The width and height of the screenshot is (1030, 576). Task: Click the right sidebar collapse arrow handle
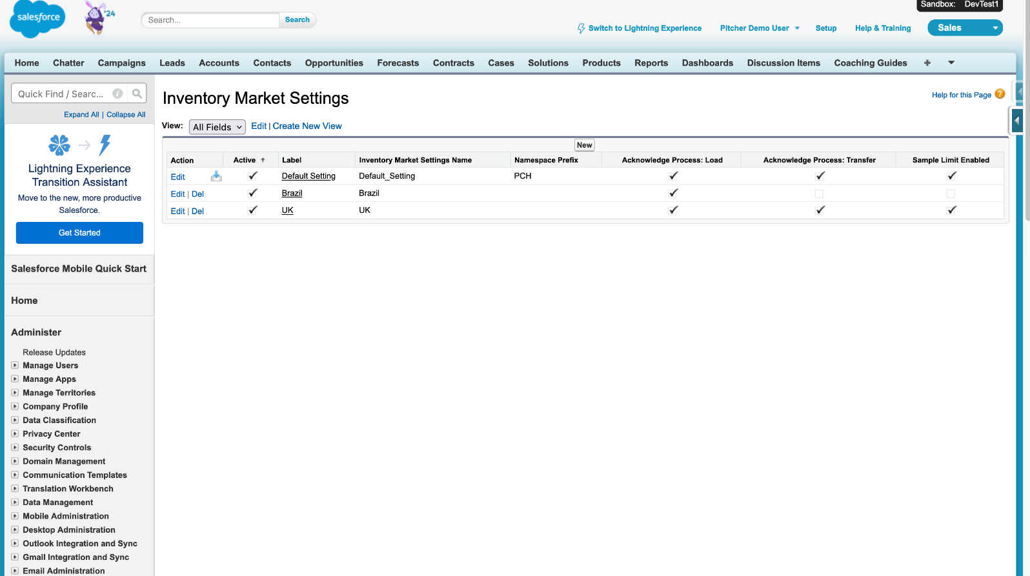tap(1017, 121)
